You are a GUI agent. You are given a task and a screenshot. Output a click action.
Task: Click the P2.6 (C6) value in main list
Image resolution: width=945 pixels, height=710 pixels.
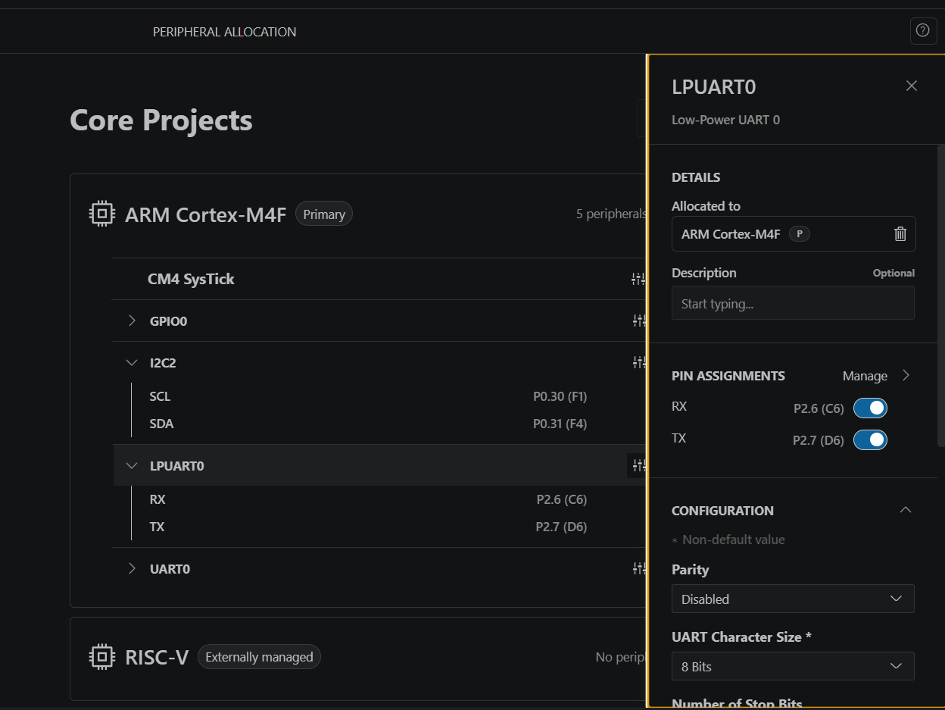point(562,499)
